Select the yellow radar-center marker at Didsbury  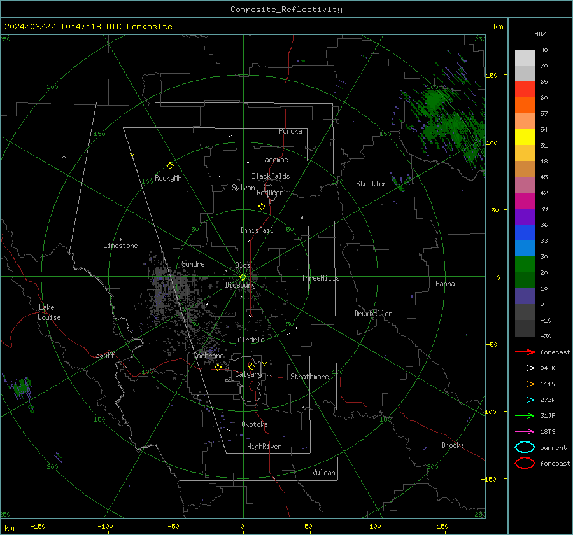(x=243, y=277)
